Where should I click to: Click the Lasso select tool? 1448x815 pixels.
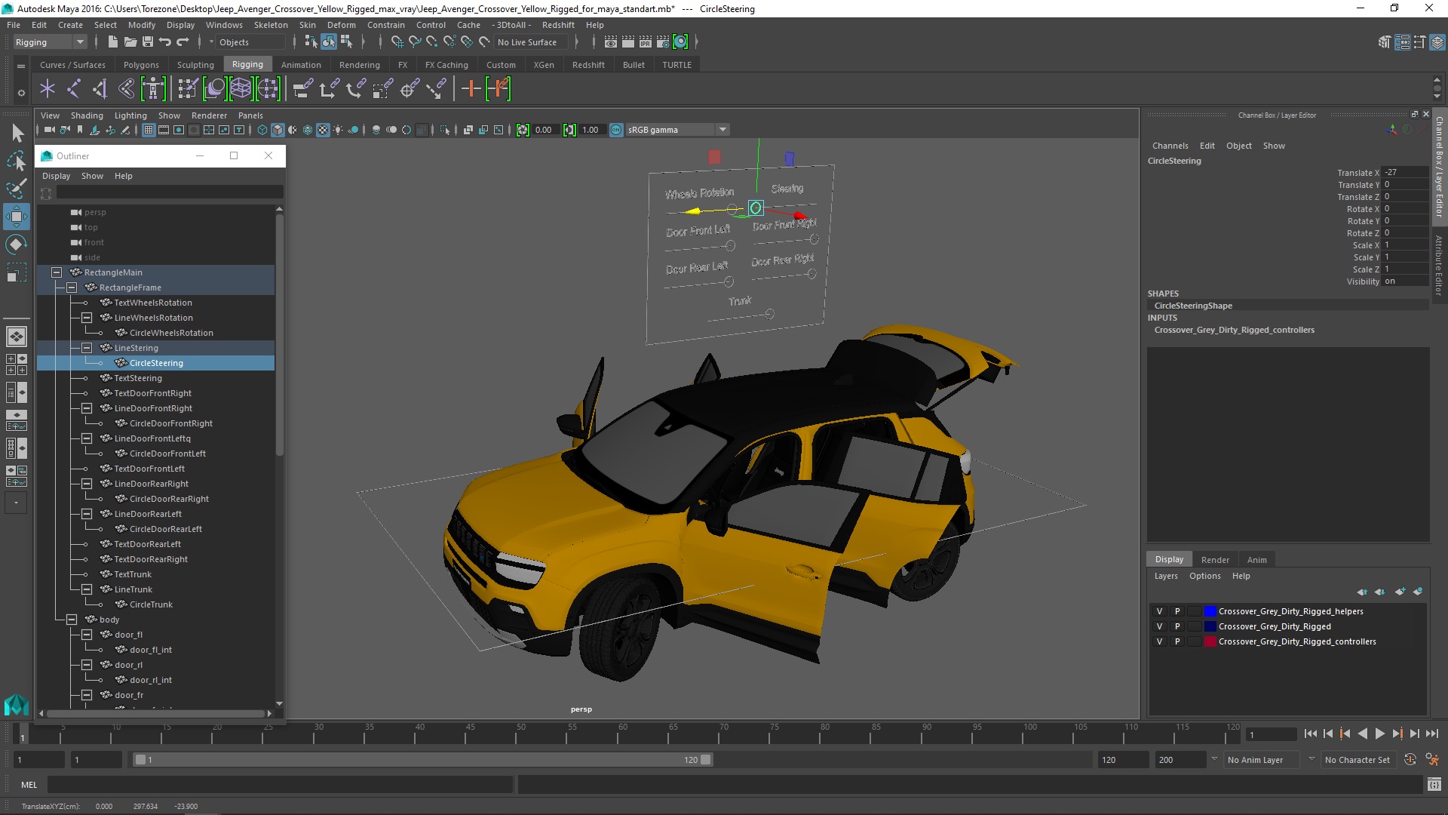click(16, 161)
